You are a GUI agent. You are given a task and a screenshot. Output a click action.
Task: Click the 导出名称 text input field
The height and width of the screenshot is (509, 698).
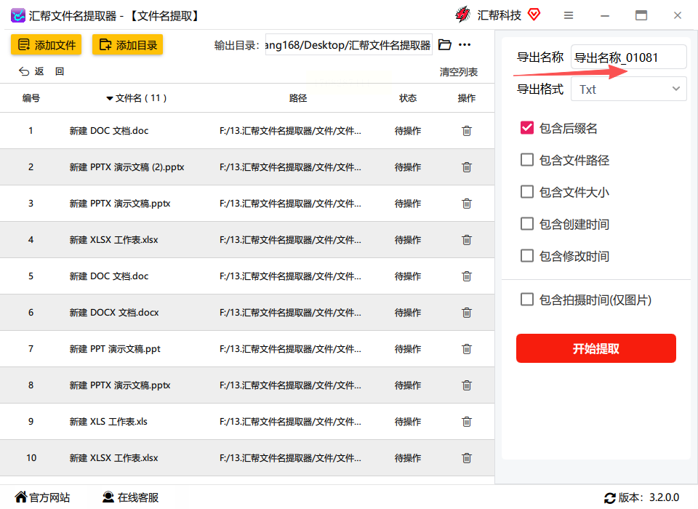point(629,57)
